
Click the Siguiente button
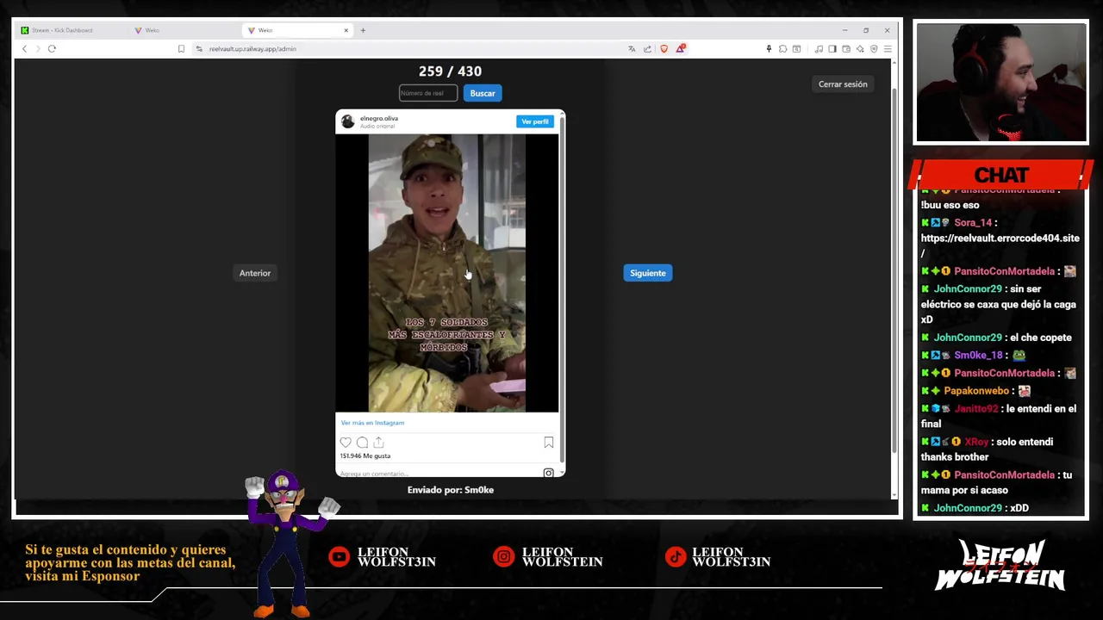pos(648,273)
